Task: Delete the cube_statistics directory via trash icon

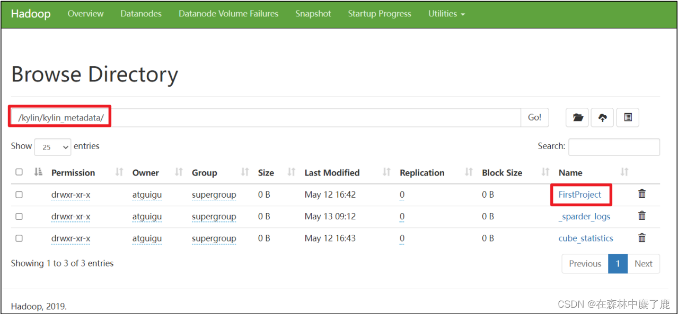Action: pyautogui.click(x=642, y=238)
